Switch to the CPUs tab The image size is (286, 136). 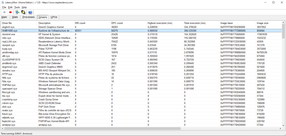point(54,17)
